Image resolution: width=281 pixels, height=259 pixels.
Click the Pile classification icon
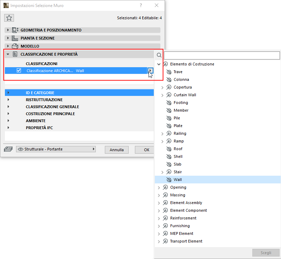169,118
